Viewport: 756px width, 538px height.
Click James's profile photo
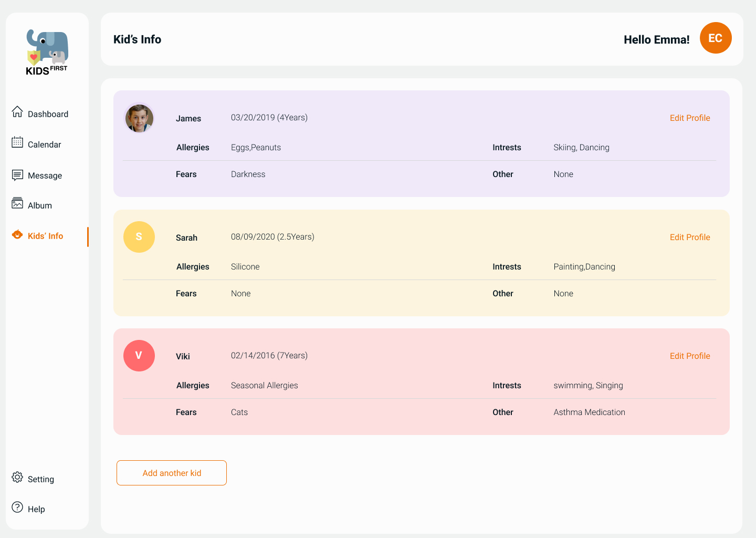[139, 118]
